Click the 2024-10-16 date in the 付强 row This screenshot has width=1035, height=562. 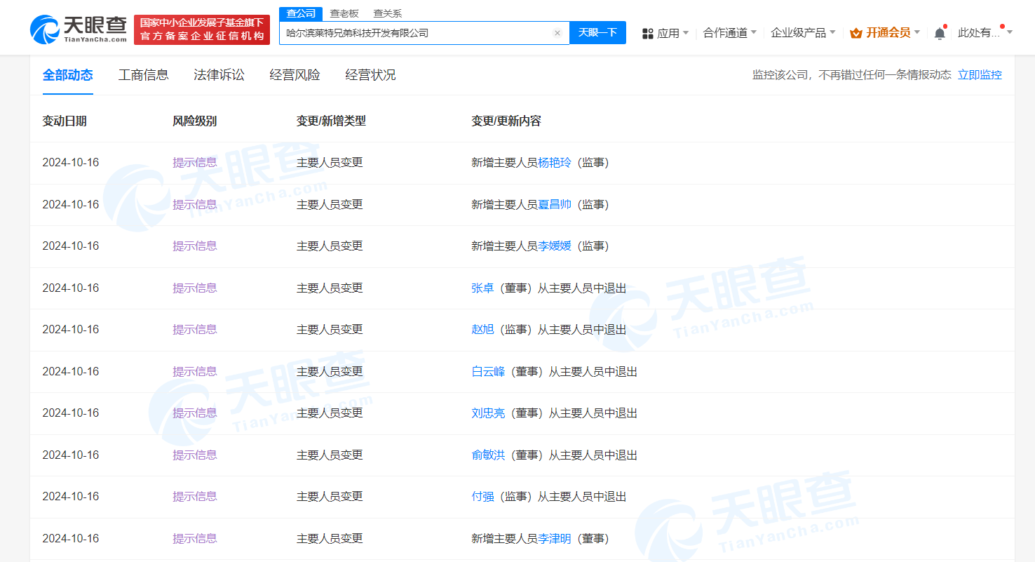coord(71,497)
